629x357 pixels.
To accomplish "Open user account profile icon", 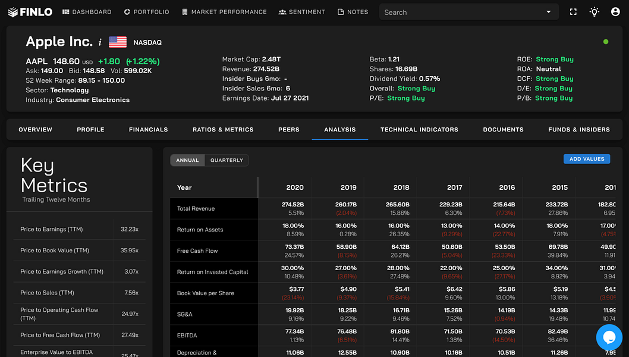I will [x=615, y=12].
